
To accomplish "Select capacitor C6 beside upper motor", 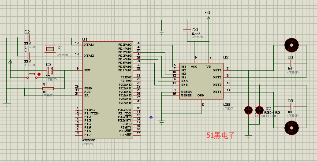I will pyautogui.click(x=291, y=63).
